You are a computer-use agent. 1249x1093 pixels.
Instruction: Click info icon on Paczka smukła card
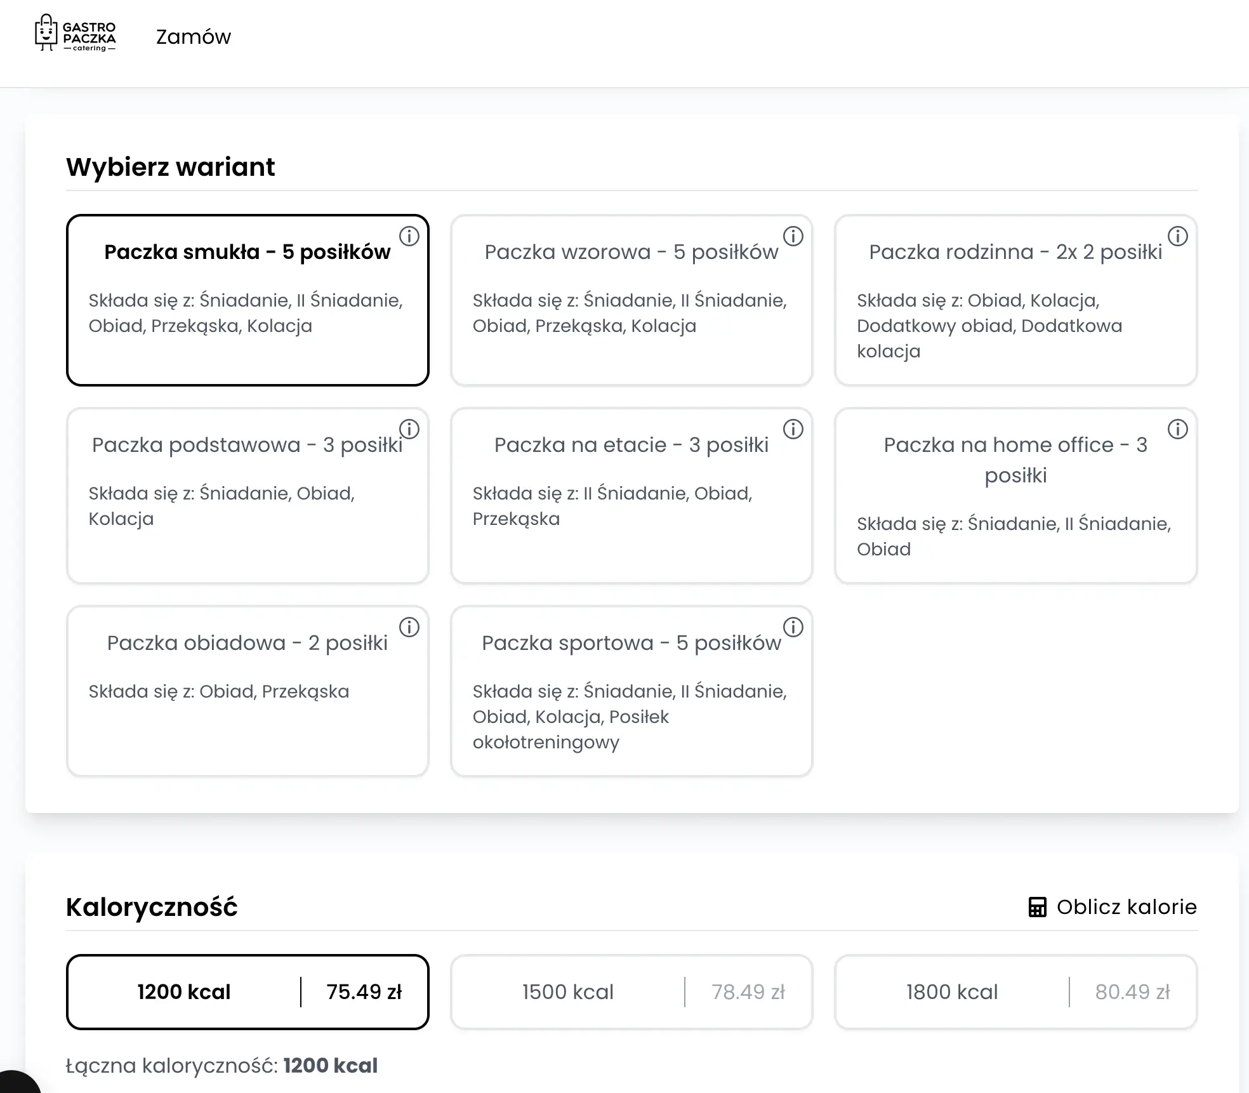tap(409, 237)
